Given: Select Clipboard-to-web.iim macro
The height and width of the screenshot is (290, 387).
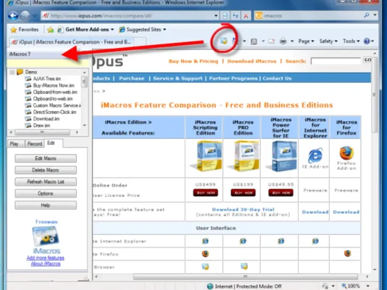Looking at the screenshot, I should pyautogui.click(x=53, y=99).
